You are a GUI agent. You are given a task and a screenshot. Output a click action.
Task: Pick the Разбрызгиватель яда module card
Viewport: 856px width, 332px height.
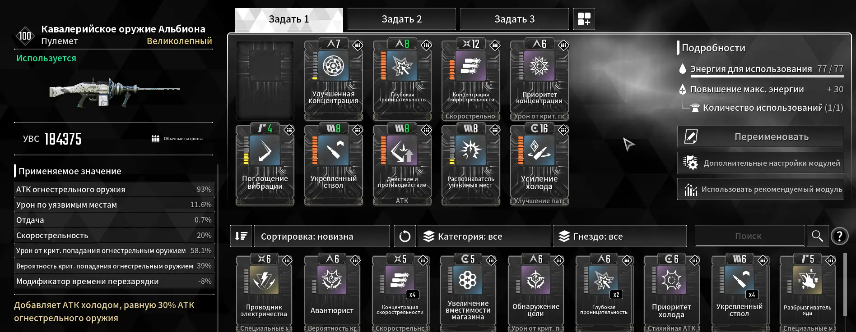point(807,293)
